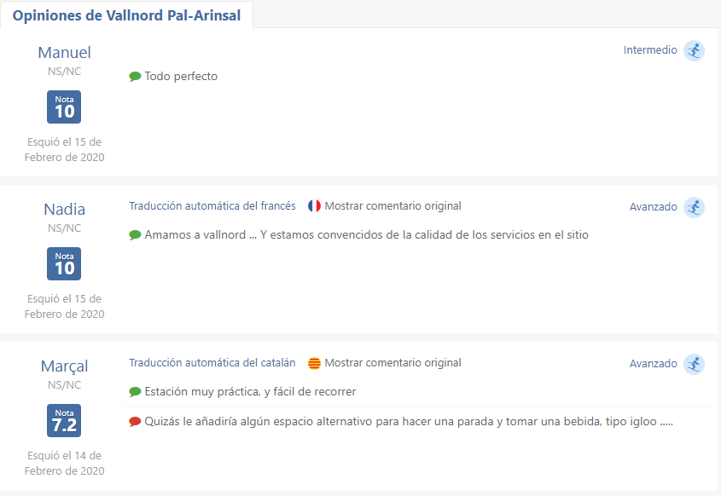Image resolution: width=721 pixels, height=496 pixels.
Task: Click Marçal's Nota 7.2 score badge
Action: pos(64,421)
